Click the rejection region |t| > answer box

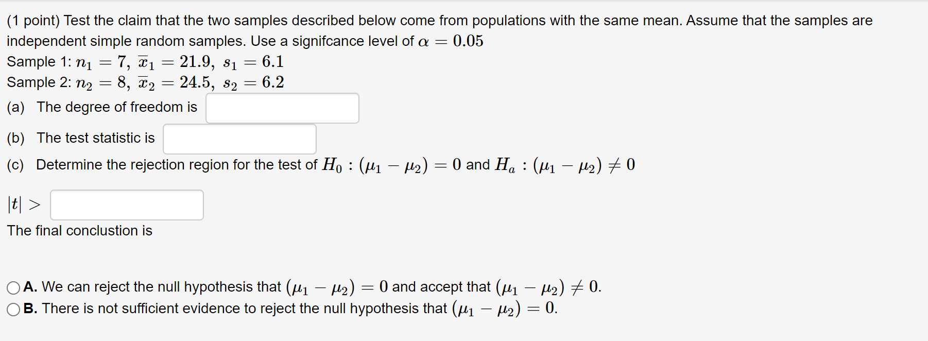(127, 205)
